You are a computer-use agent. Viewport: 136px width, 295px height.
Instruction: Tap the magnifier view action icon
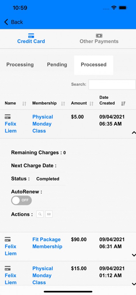(40, 214)
